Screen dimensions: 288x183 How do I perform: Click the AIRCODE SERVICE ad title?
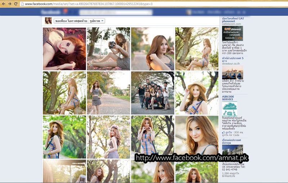coord(228,98)
